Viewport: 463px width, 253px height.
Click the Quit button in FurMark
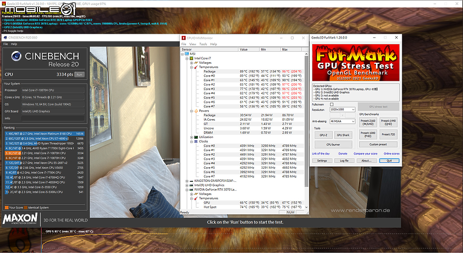tap(389, 161)
